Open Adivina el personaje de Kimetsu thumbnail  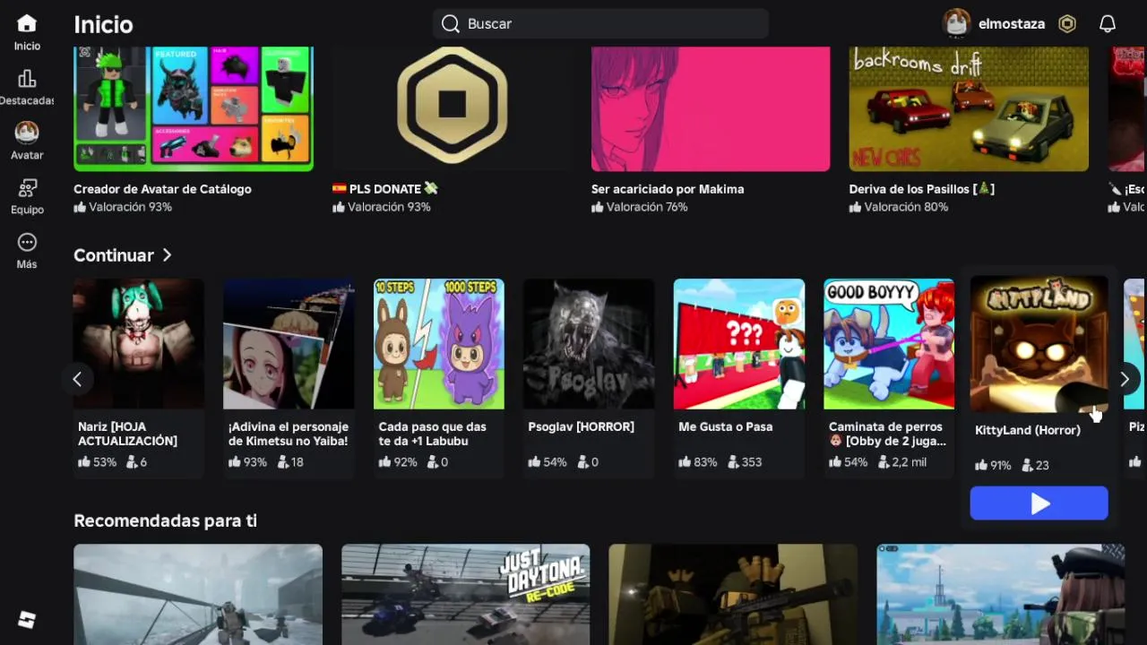pyautogui.click(x=289, y=344)
